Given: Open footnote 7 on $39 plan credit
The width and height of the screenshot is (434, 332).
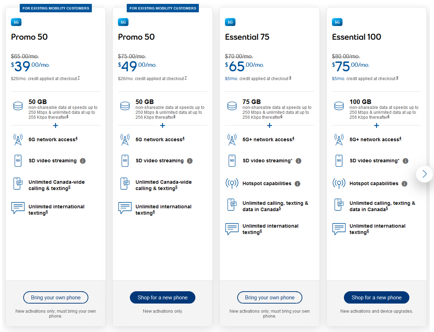Looking at the screenshot, I should 78,78.
